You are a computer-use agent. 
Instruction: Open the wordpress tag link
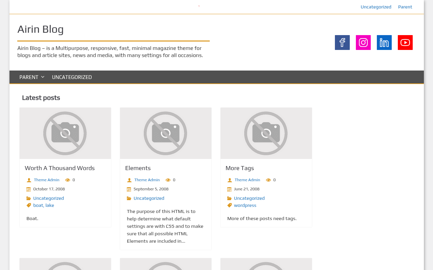[245, 205]
